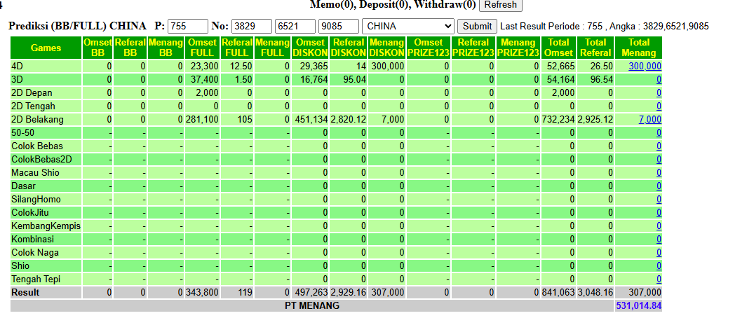Click the Games column header
This screenshot has height=325, width=754.
point(46,48)
